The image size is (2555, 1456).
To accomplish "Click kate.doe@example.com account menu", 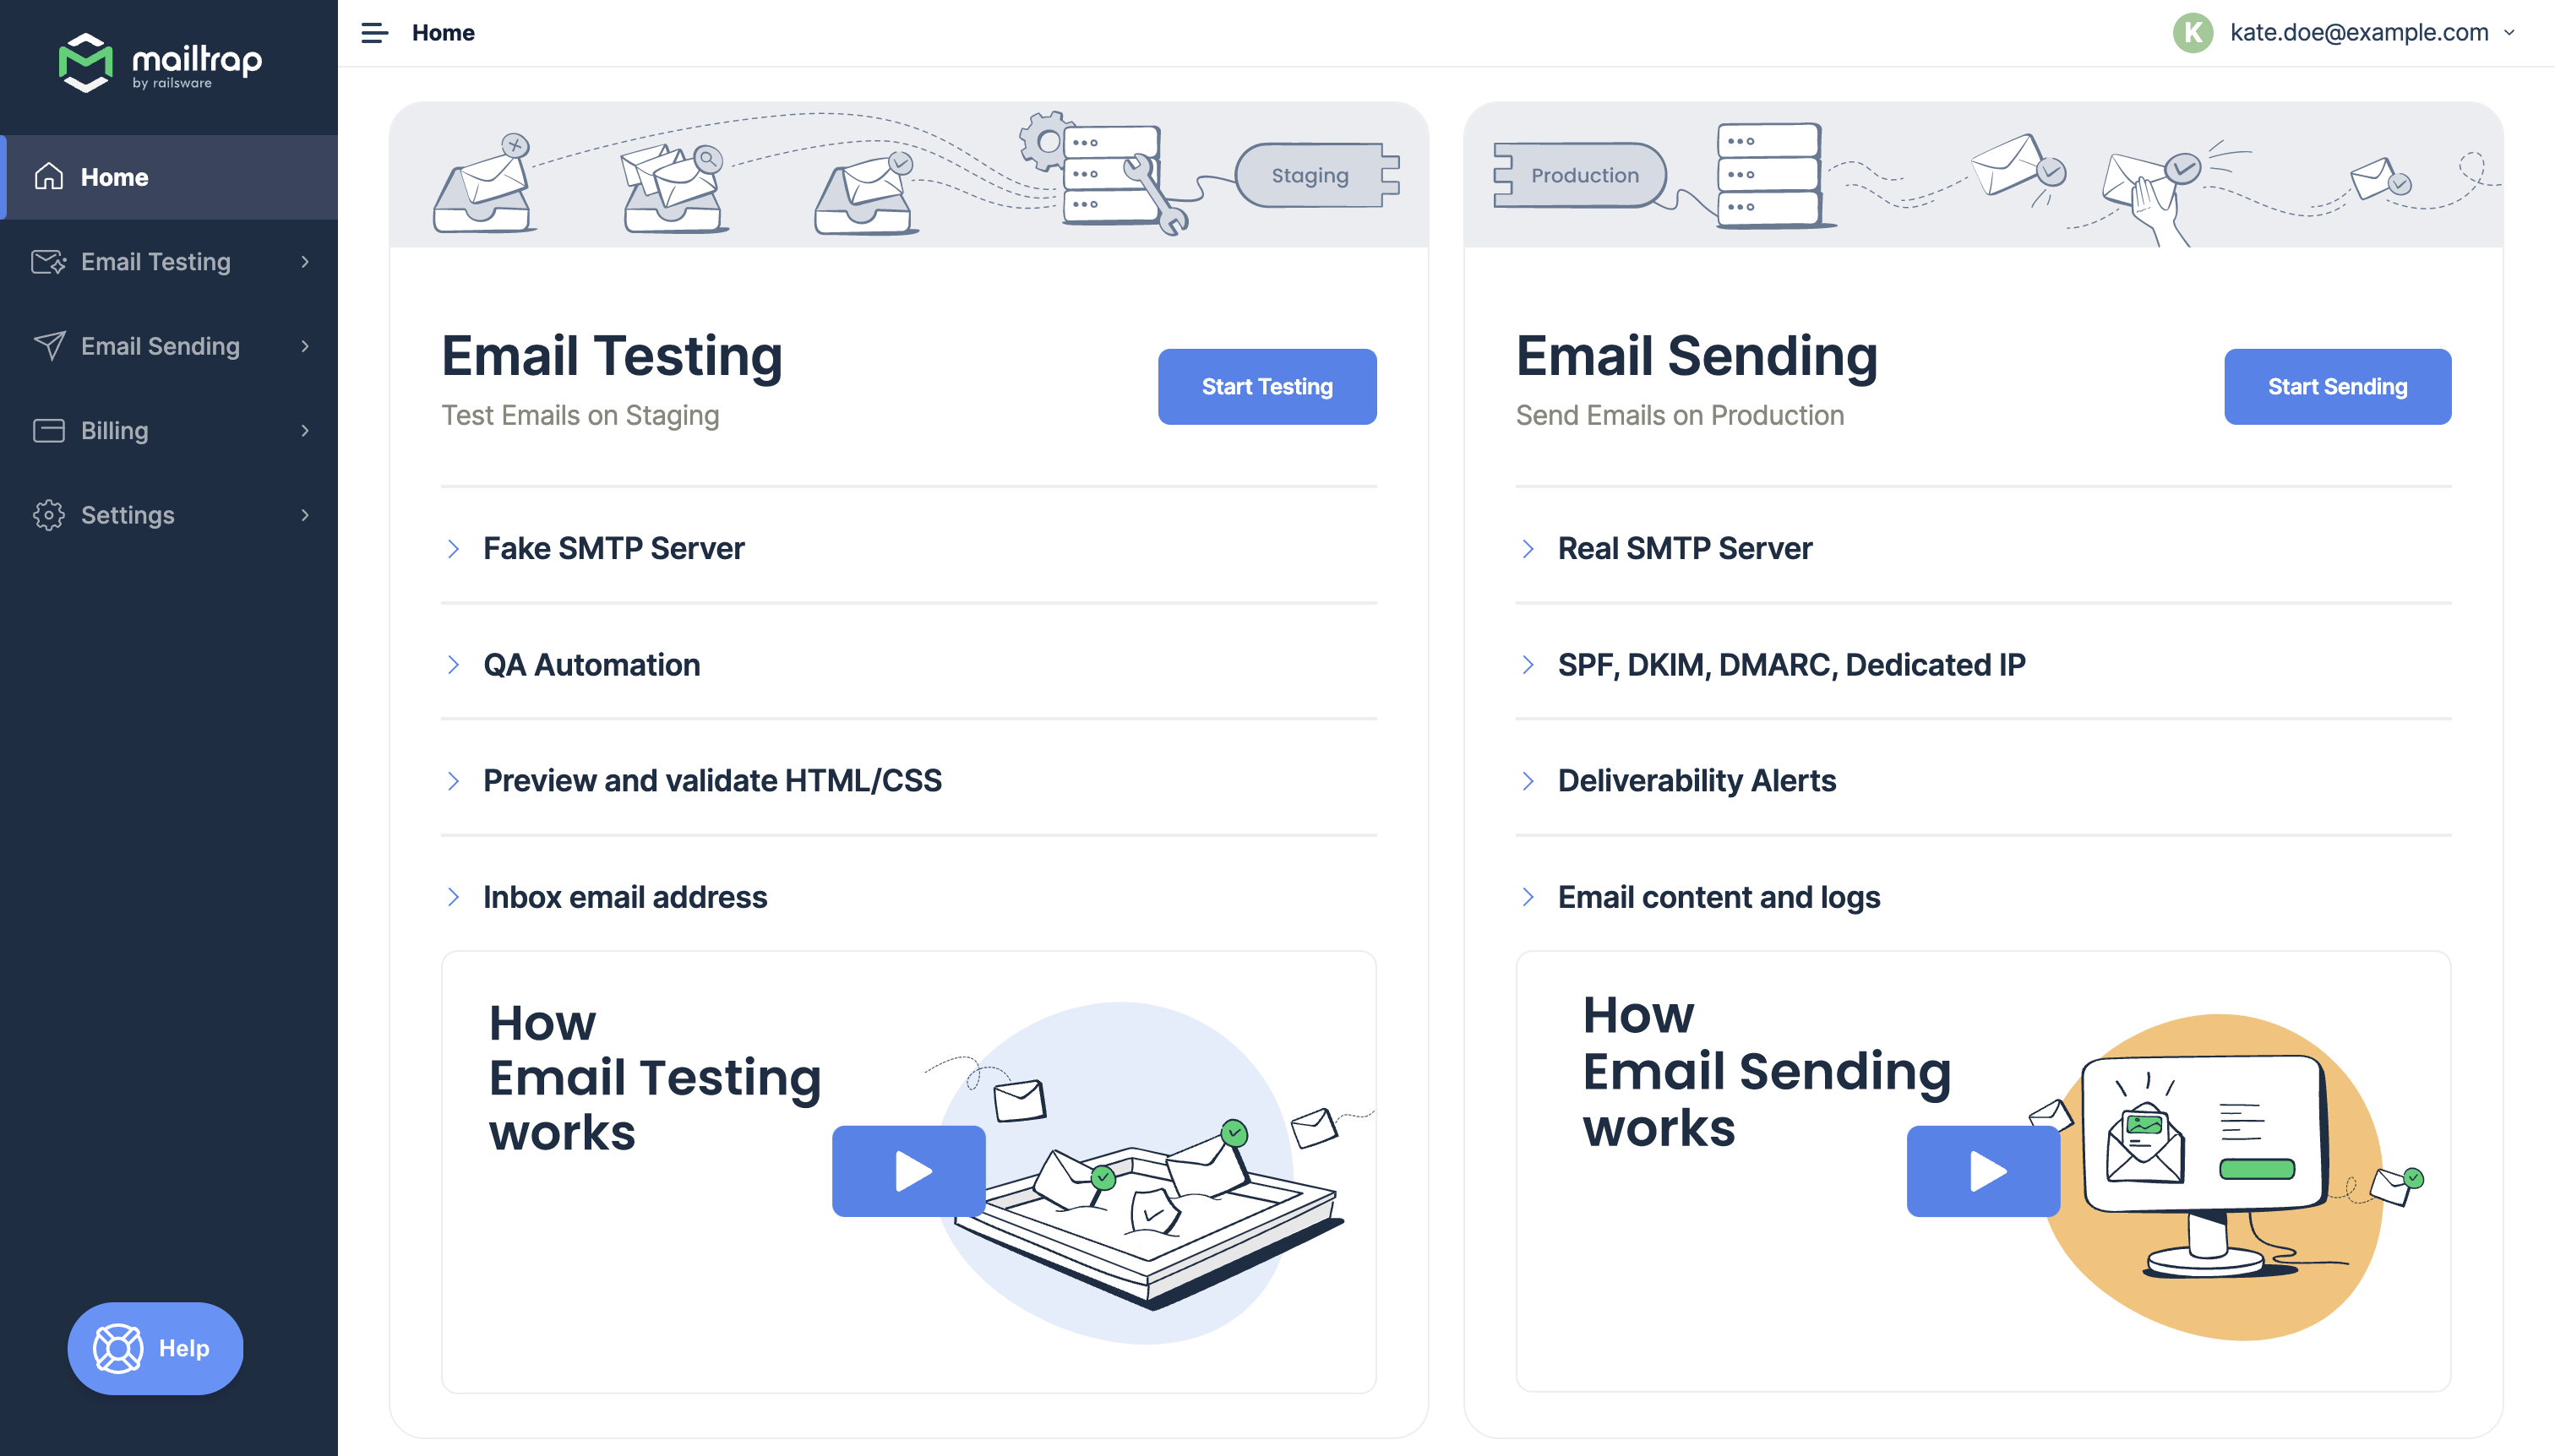I will point(2372,31).
